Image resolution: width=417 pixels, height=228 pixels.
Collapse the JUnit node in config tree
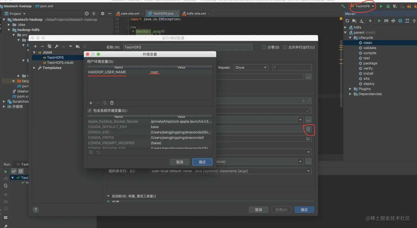click(34, 52)
